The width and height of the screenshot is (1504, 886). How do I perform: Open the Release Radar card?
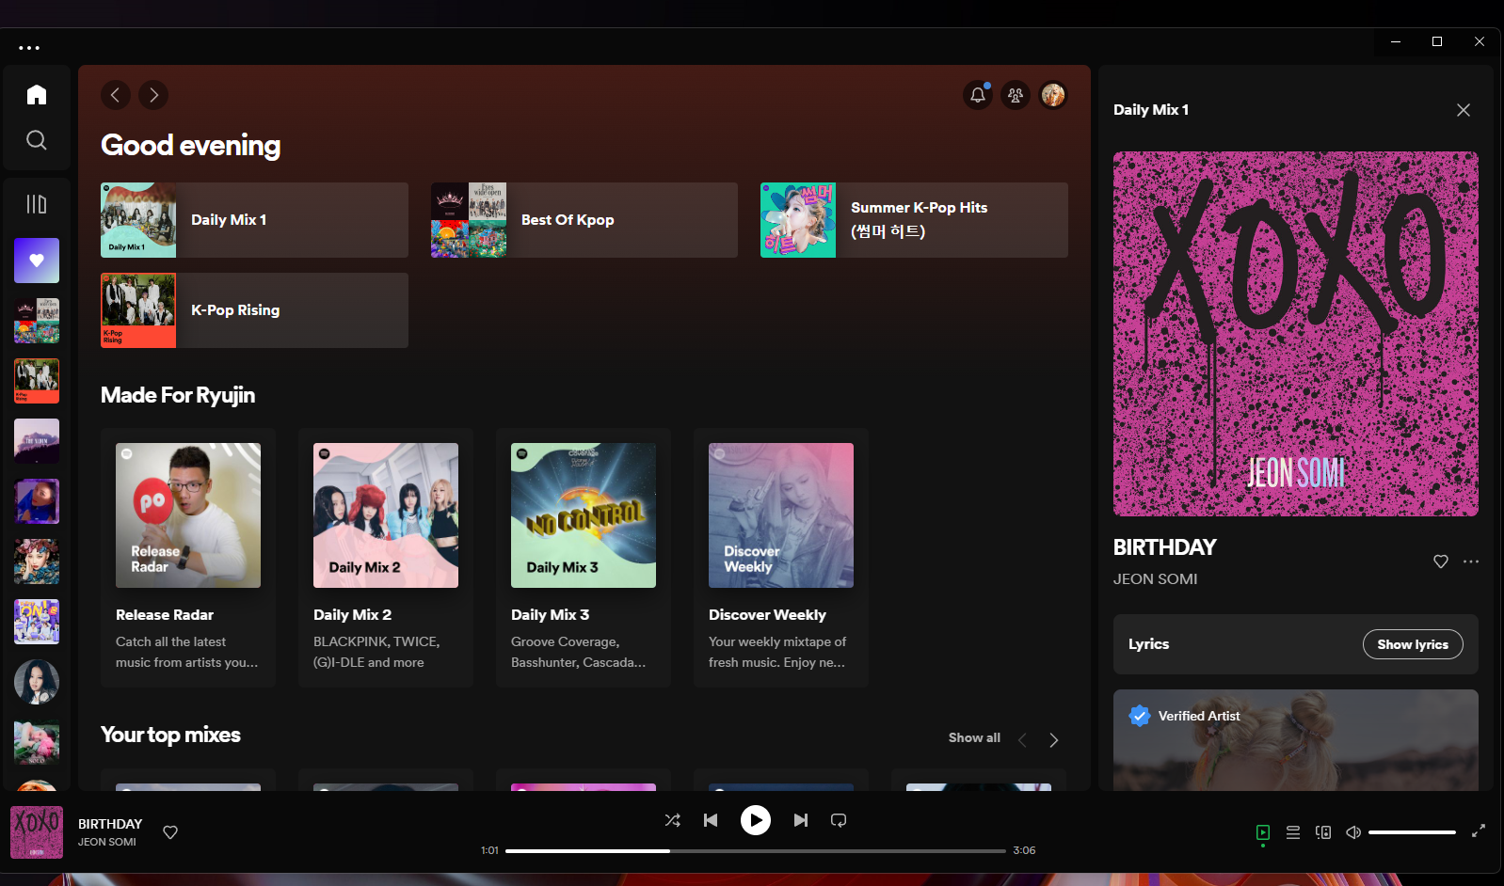click(x=188, y=558)
